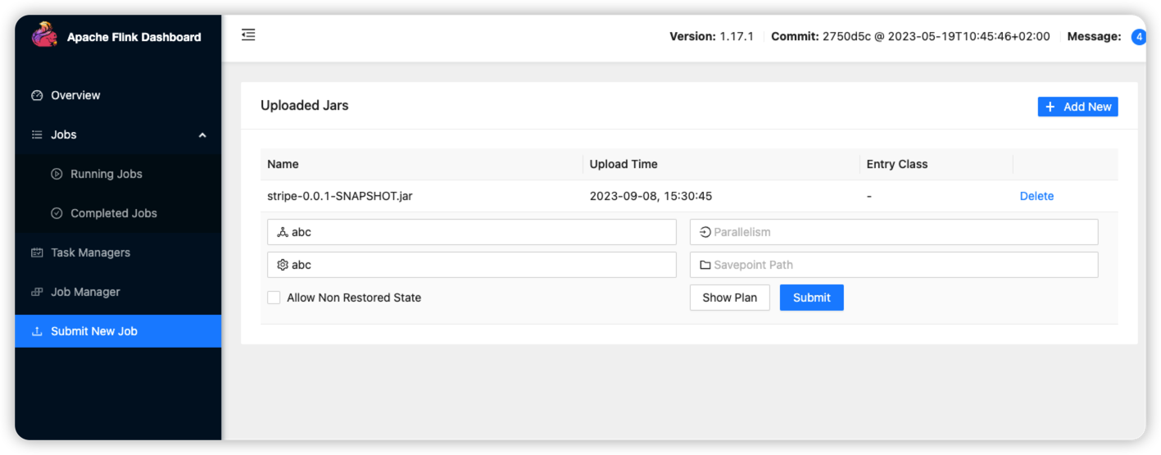Click the Show Plan button
The height and width of the screenshot is (455, 1161).
(x=729, y=298)
